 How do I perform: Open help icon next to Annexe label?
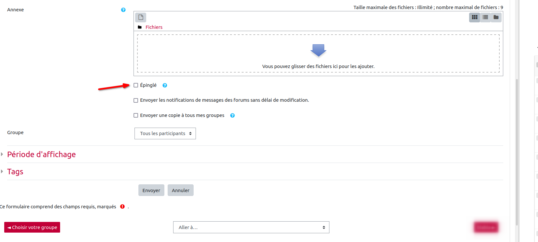(x=123, y=10)
